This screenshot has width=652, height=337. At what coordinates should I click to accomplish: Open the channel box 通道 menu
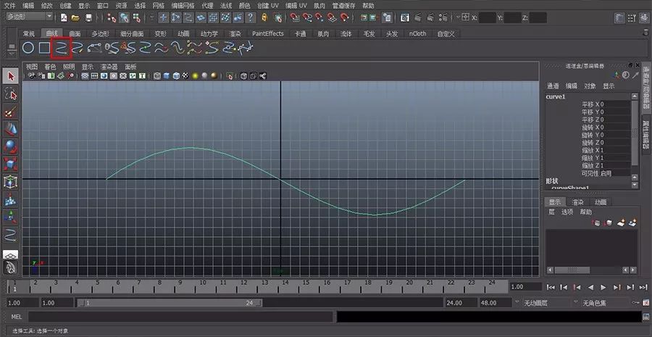[553, 86]
